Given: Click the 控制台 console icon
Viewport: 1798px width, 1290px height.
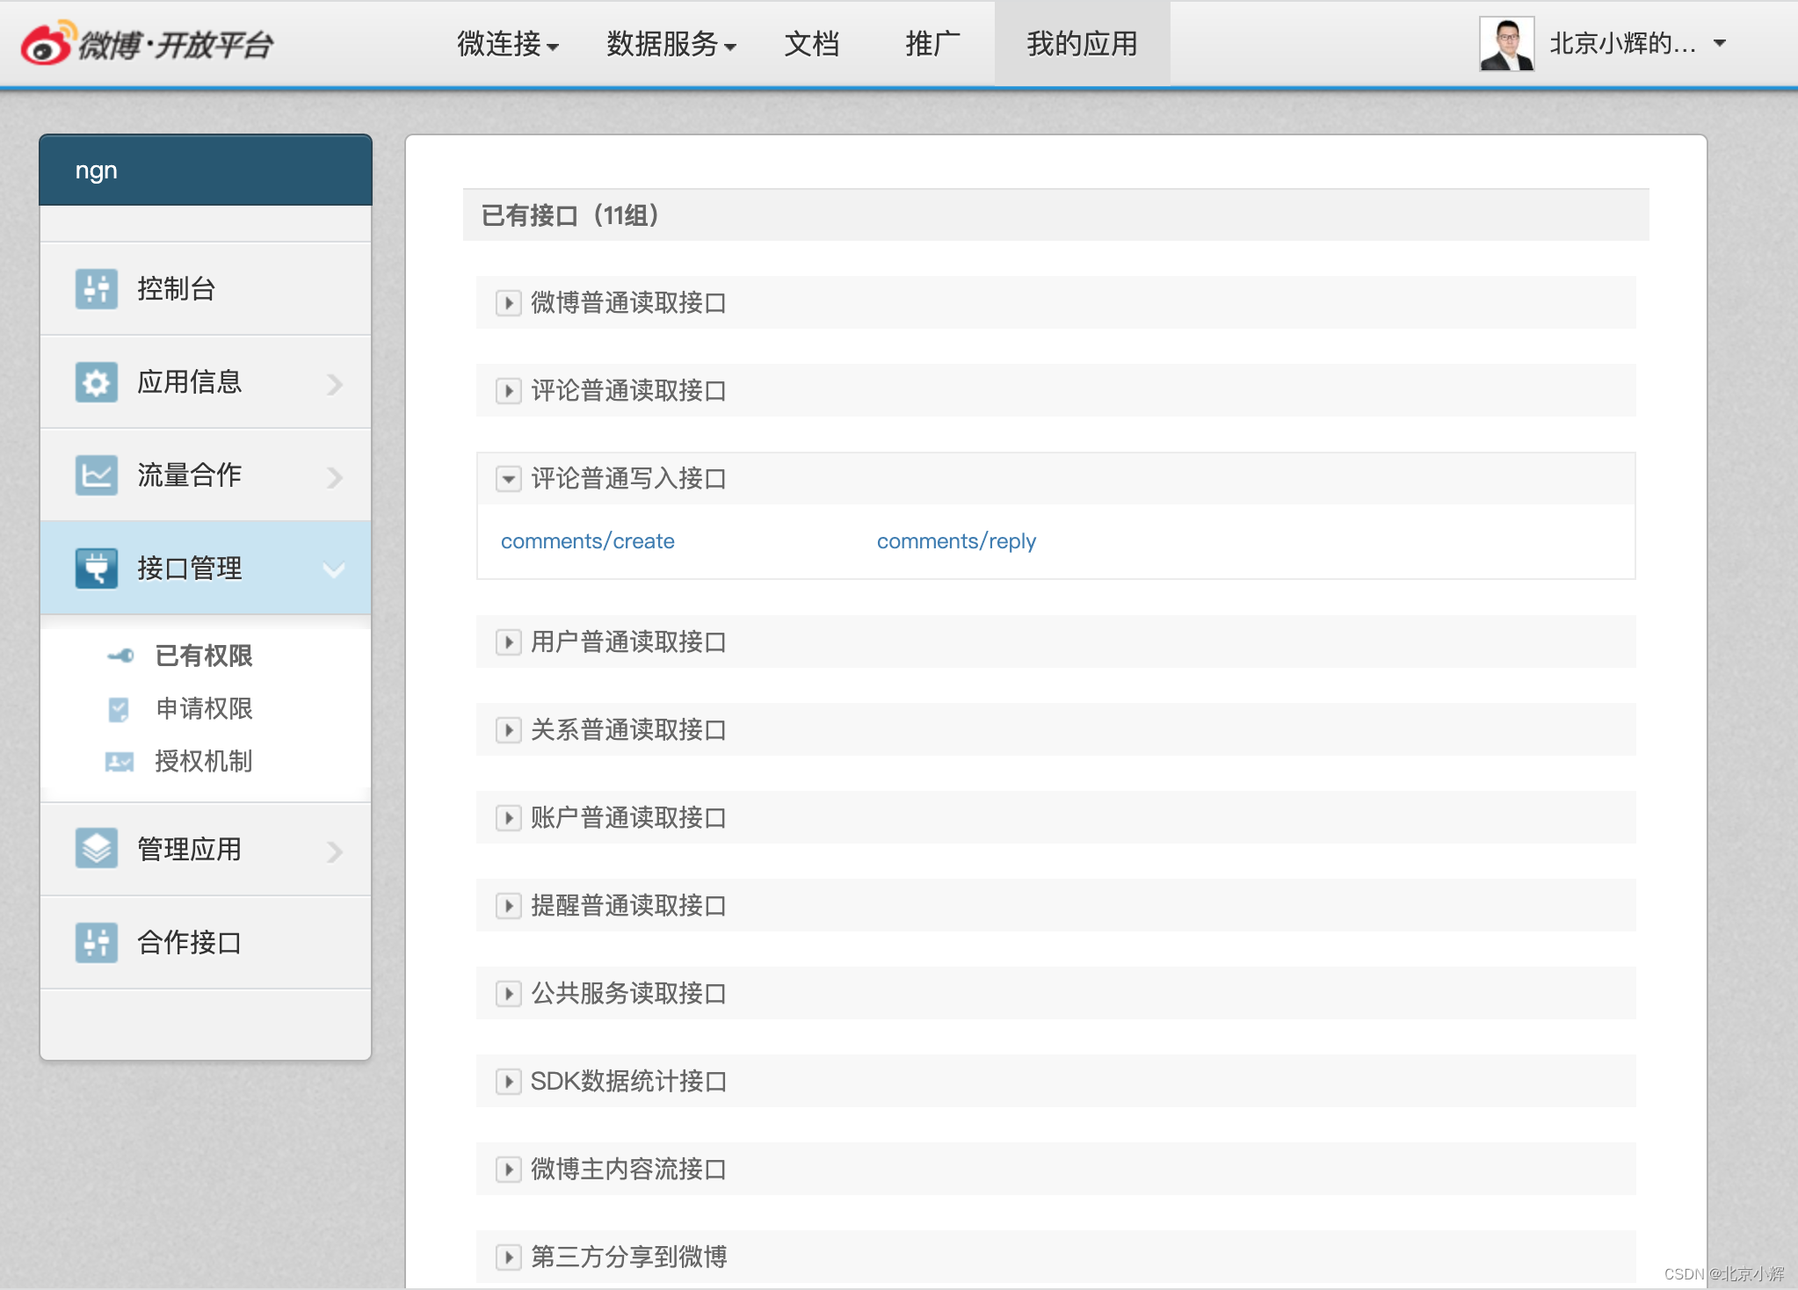Looking at the screenshot, I should (97, 289).
